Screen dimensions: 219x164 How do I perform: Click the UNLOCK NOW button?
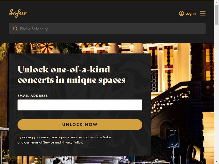pyautogui.click(x=80, y=125)
